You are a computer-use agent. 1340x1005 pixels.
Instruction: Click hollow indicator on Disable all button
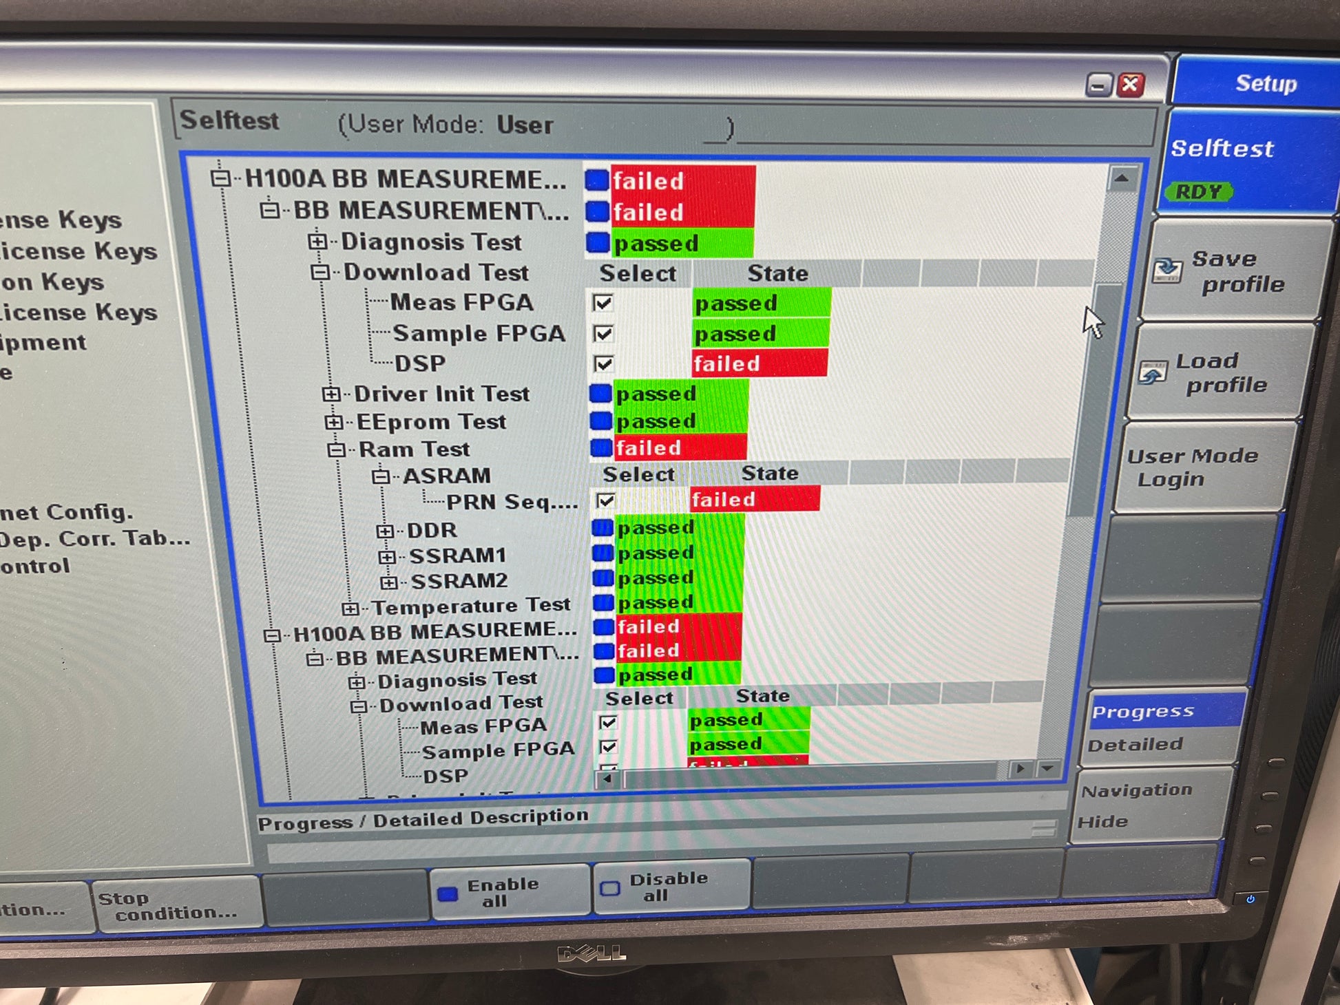point(609,888)
